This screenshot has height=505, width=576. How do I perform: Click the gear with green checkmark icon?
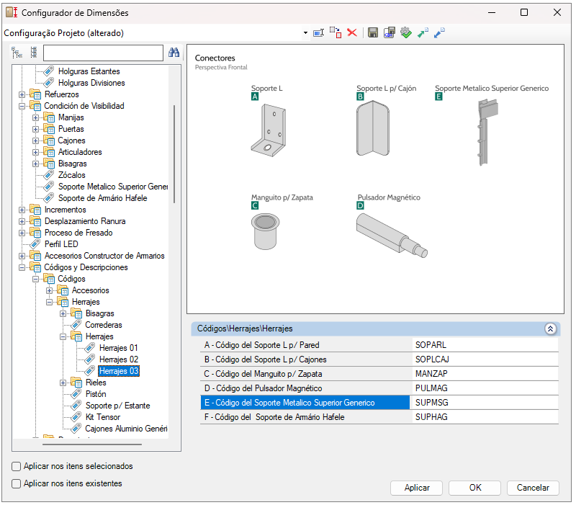[406, 32]
